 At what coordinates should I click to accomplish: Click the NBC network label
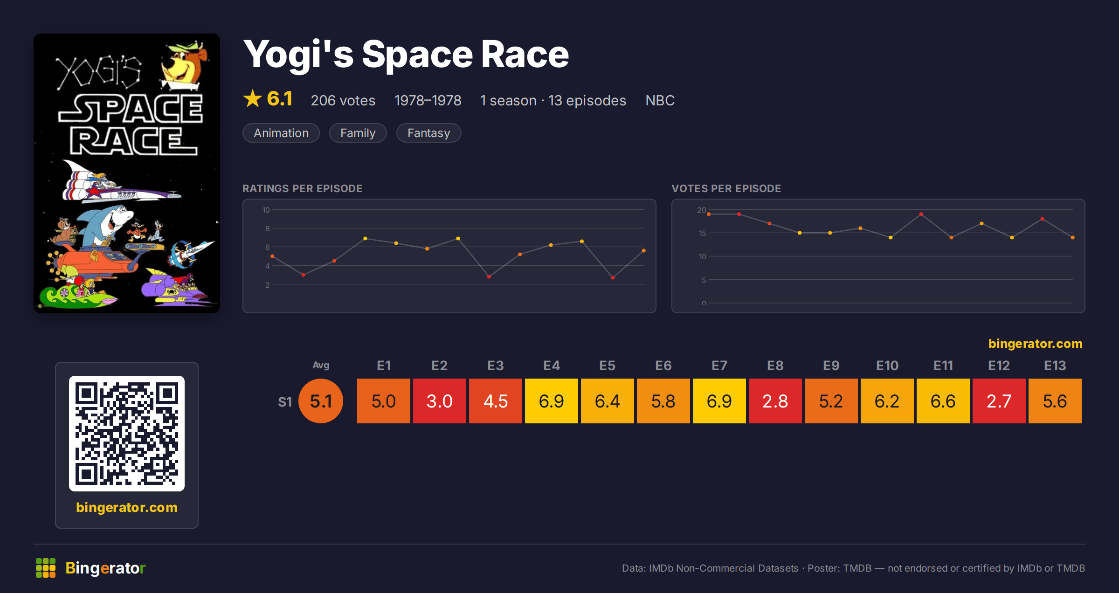(x=660, y=100)
